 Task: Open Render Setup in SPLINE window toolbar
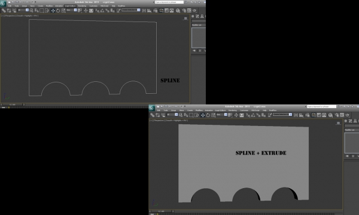pos(184,10)
